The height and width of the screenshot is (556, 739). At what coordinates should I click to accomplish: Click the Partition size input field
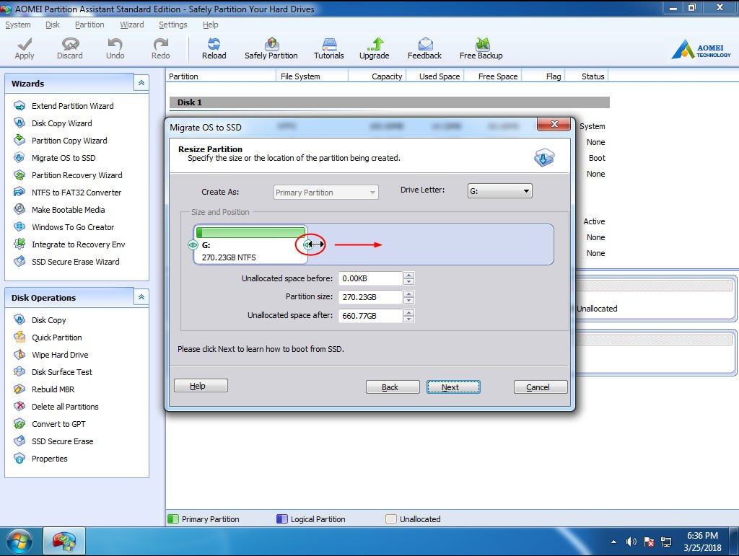(x=370, y=297)
